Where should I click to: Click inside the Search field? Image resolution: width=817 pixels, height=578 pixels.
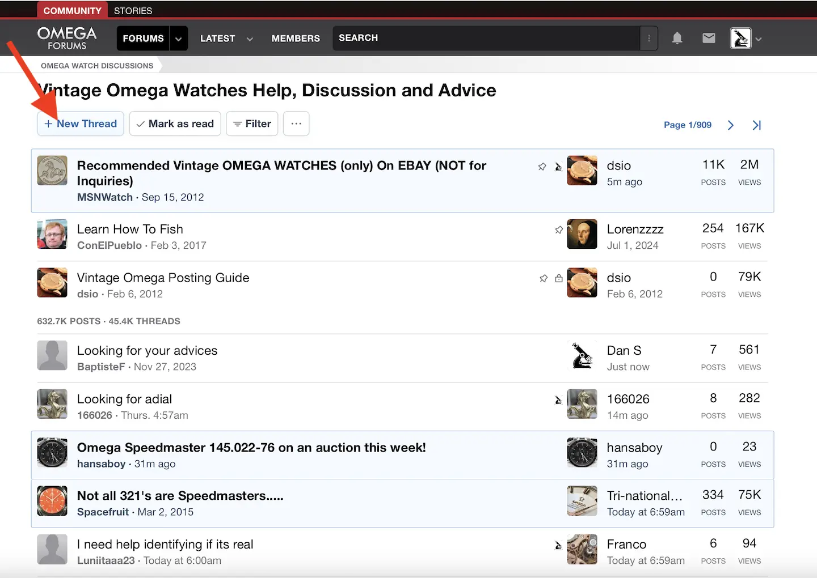pos(485,38)
